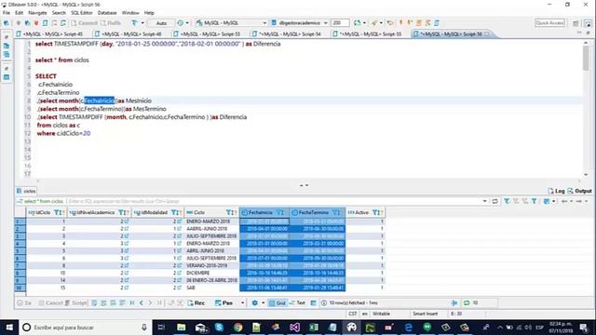Open transaction mode dropdown arrow
596x335 pixels.
click(x=142, y=23)
